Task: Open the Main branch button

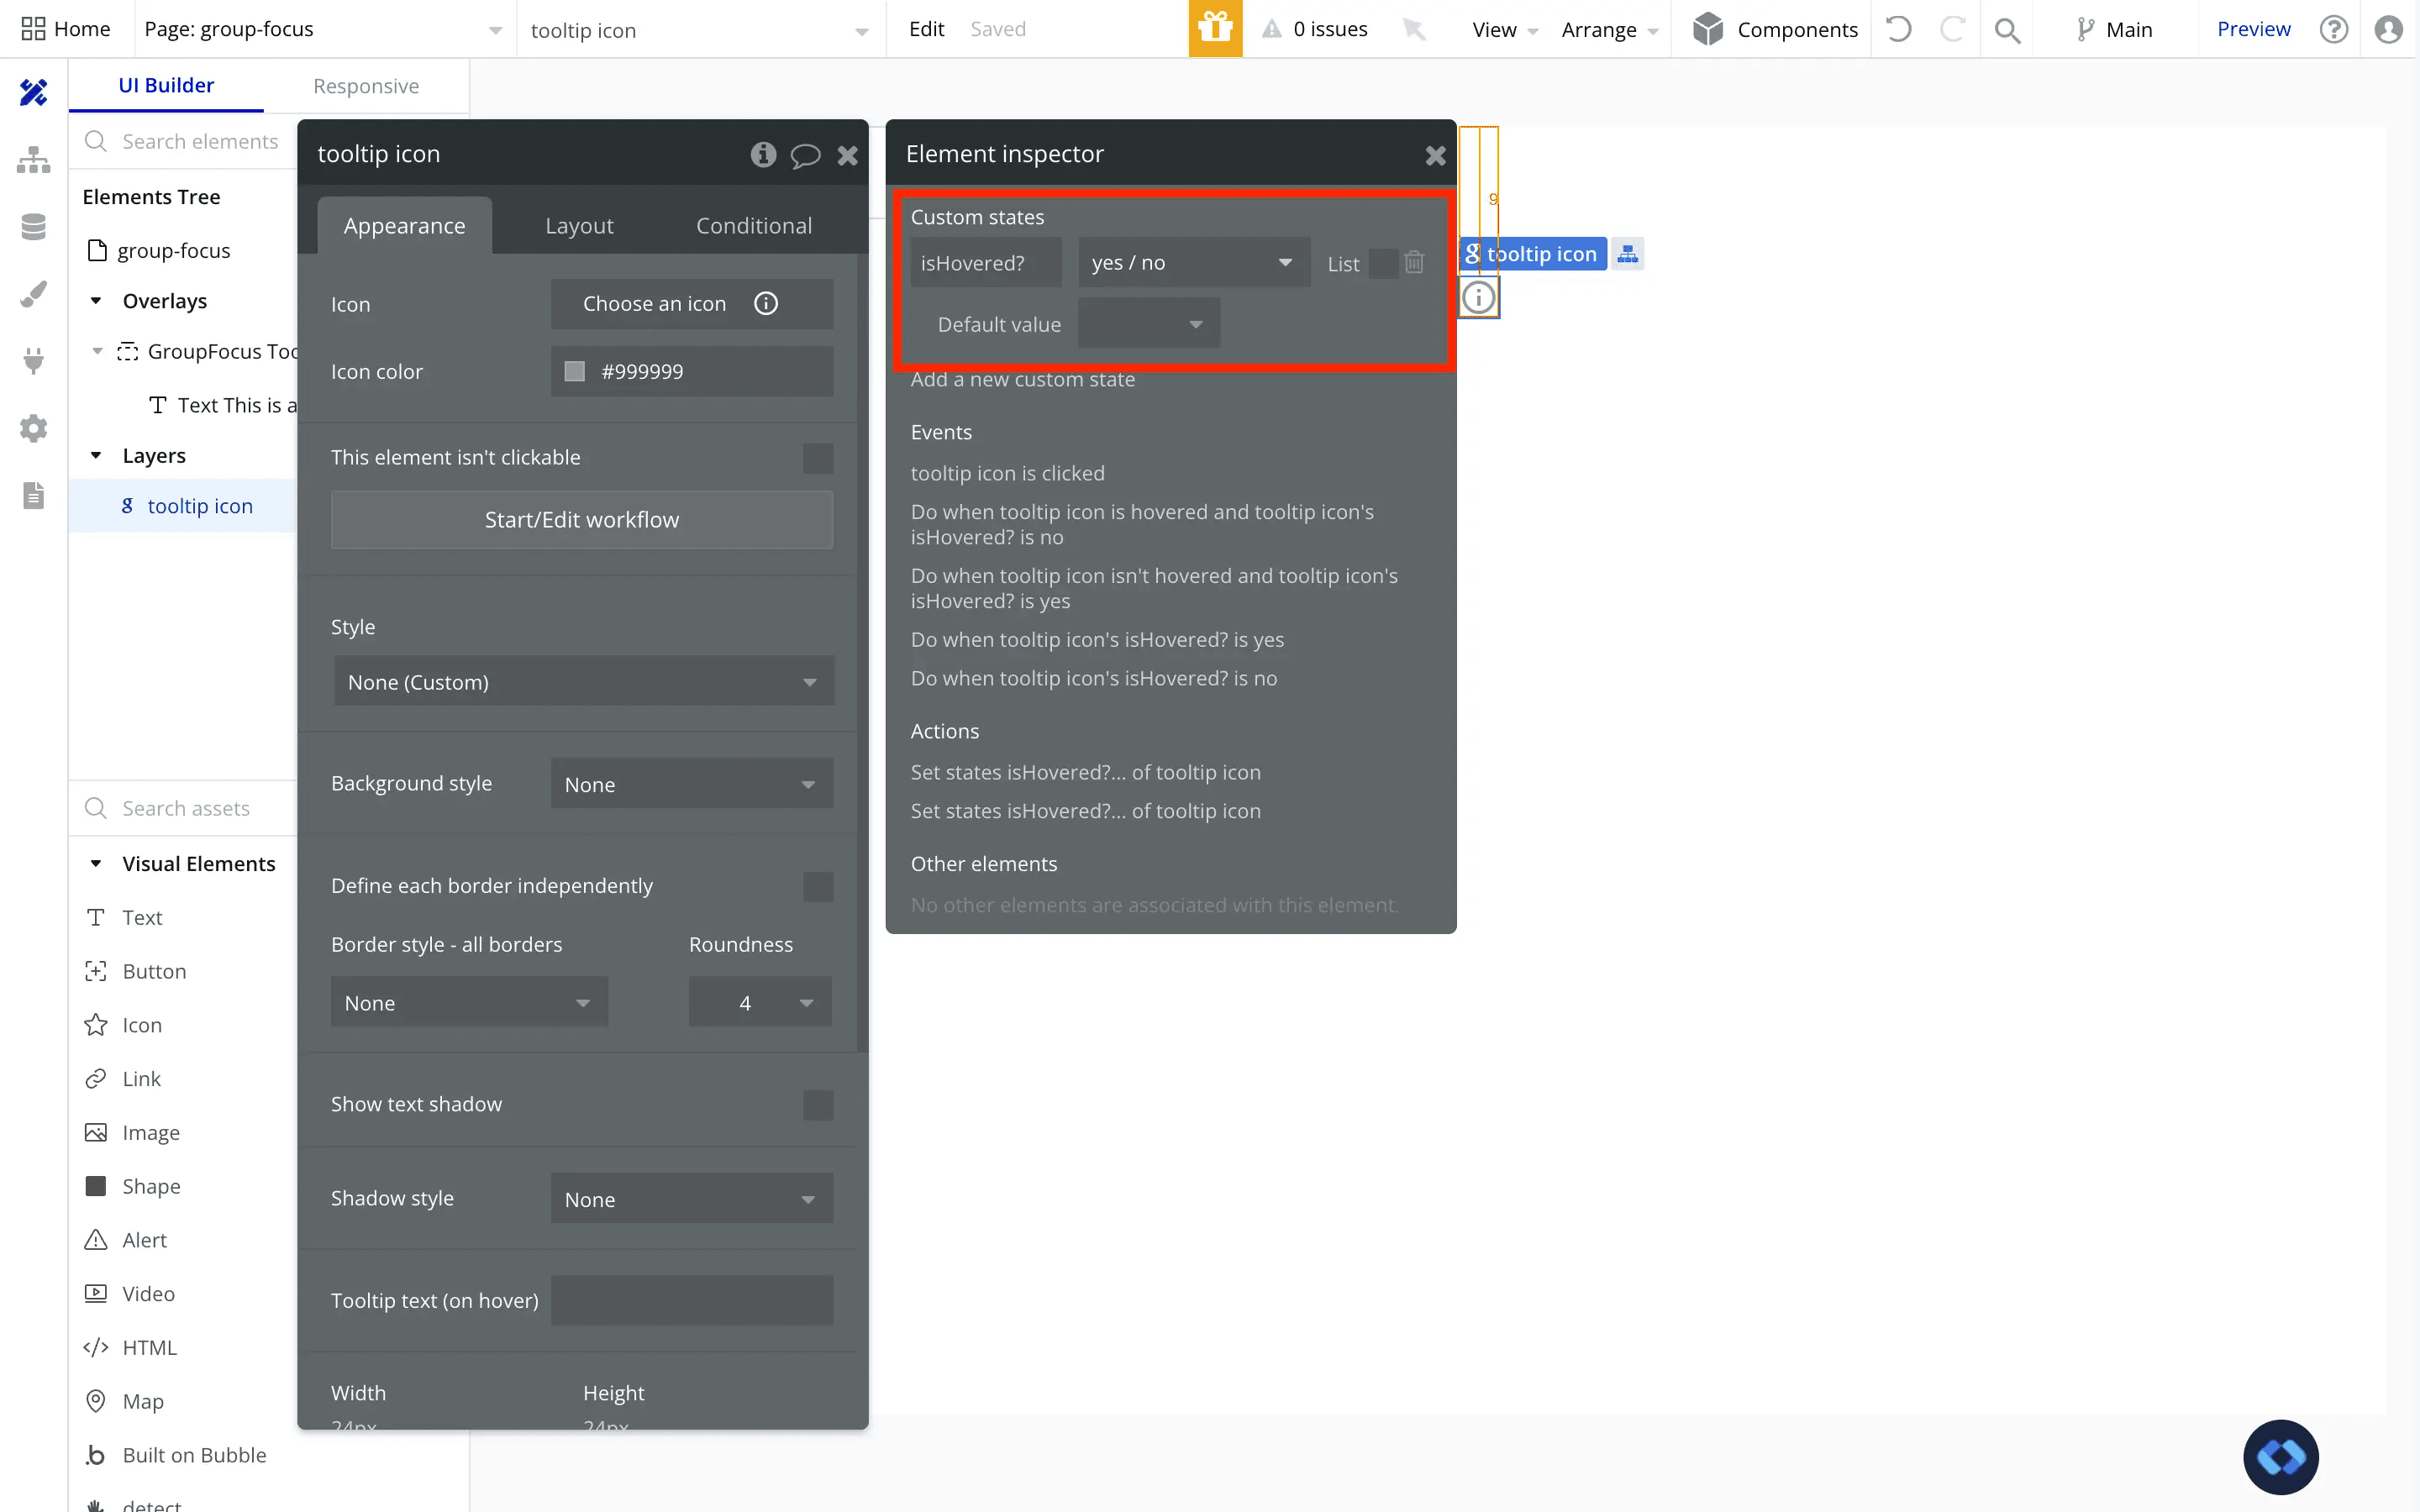Action: [x=2114, y=30]
